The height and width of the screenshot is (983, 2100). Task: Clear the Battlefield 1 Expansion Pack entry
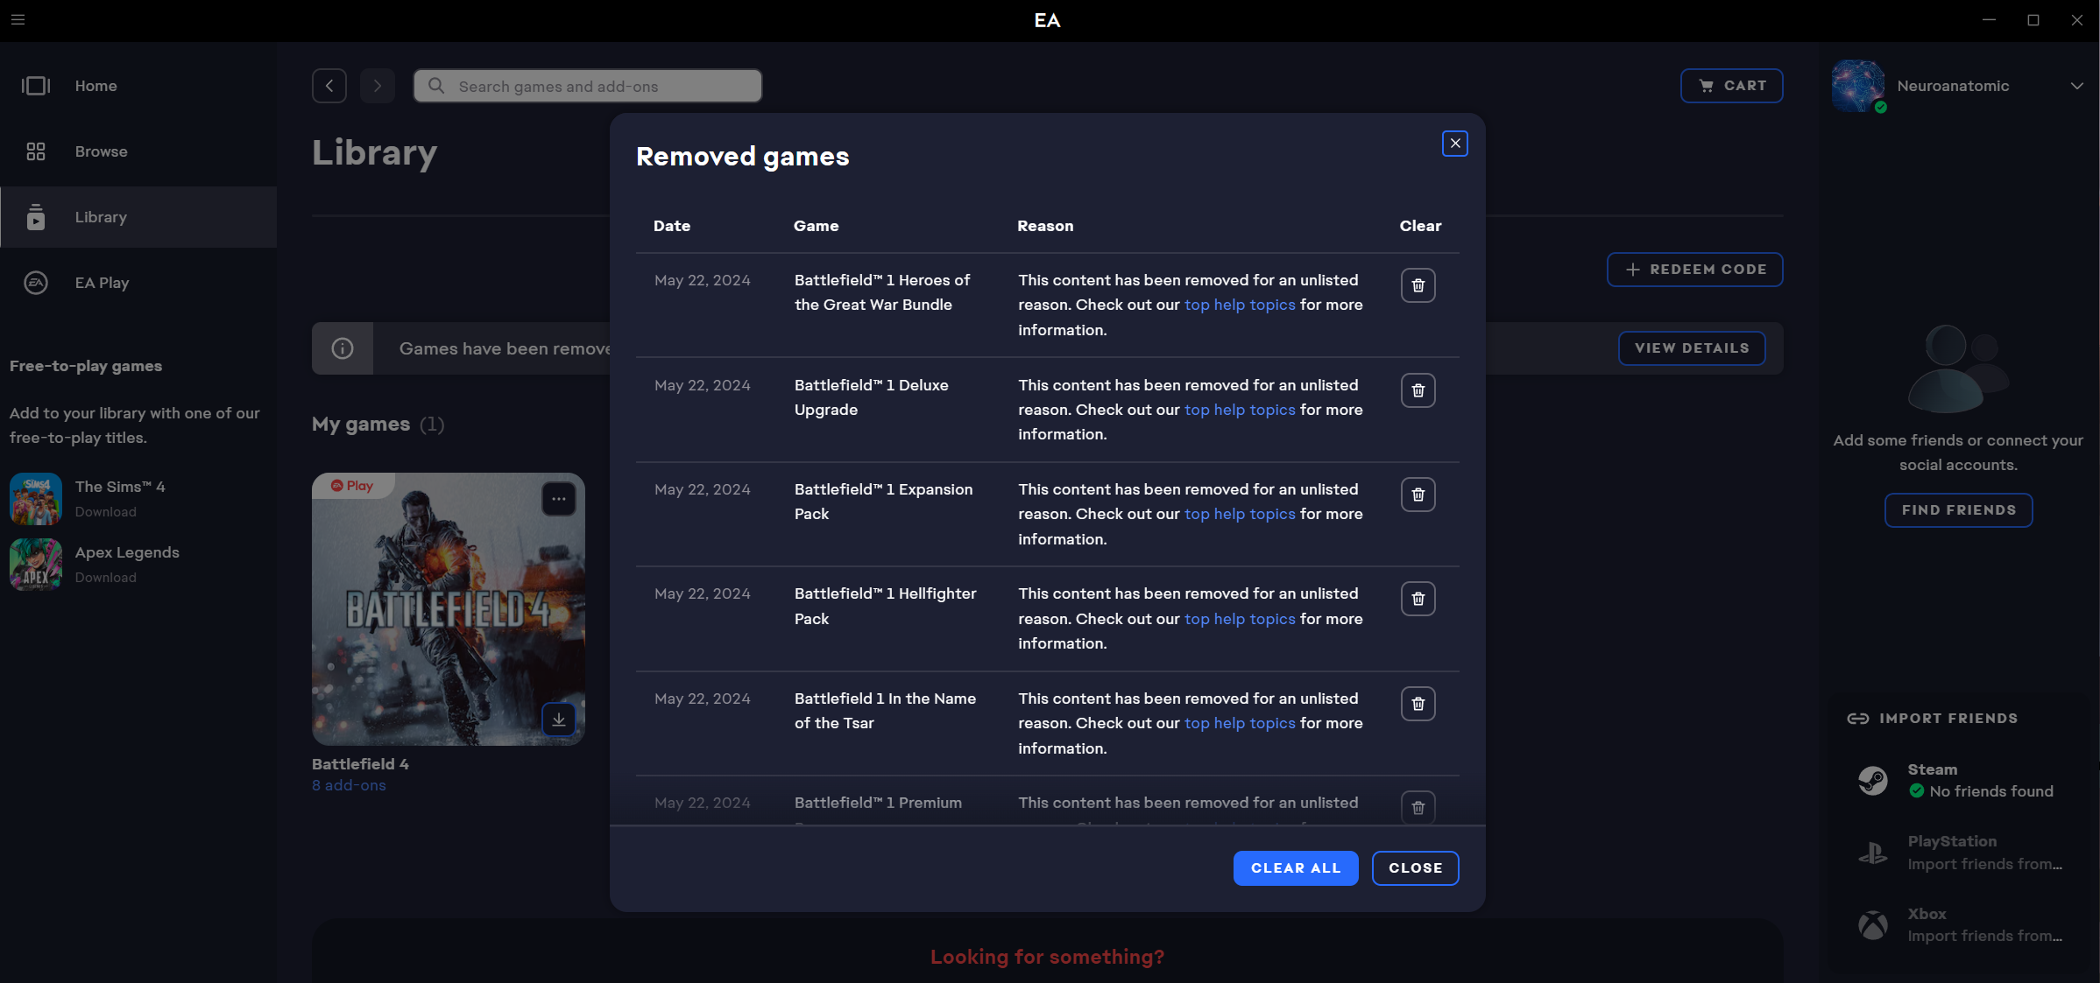(1418, 495)
